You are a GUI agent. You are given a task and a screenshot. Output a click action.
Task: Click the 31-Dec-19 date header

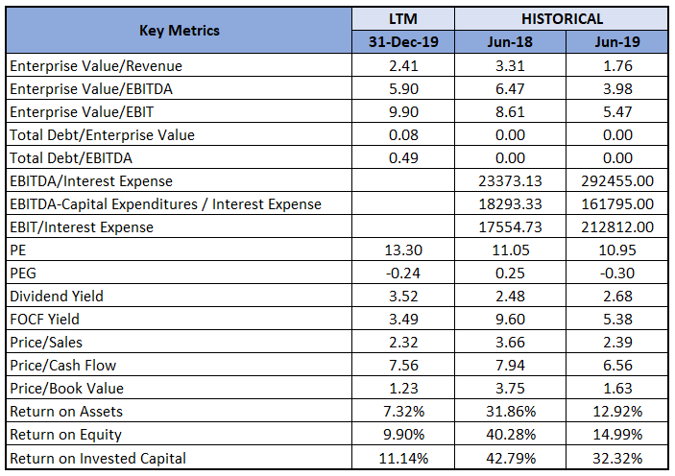click(x=403, y=42)
